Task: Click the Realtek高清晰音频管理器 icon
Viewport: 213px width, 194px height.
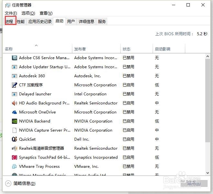Action: pos(15,148)
